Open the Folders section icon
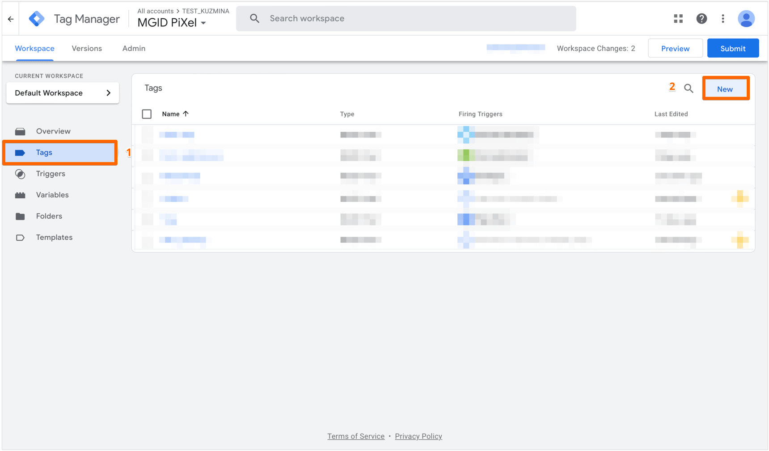The image size is (769, 451). pyautogui.click(x=21, y=216)
